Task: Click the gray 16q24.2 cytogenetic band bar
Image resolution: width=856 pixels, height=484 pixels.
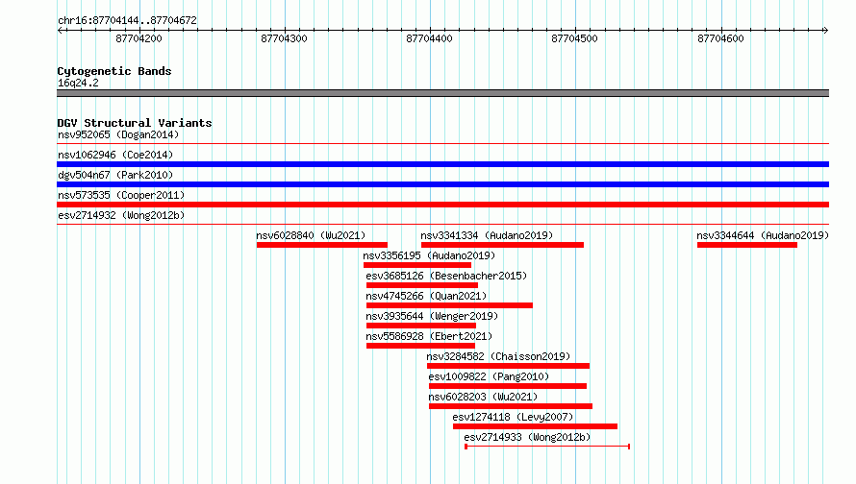Action: pos(442,93)
